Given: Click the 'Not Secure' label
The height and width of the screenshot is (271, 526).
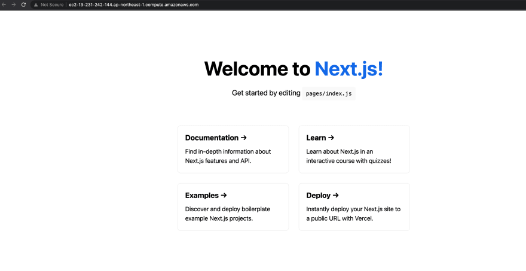Looking at the screenshot, I should (x=52, y=5).
